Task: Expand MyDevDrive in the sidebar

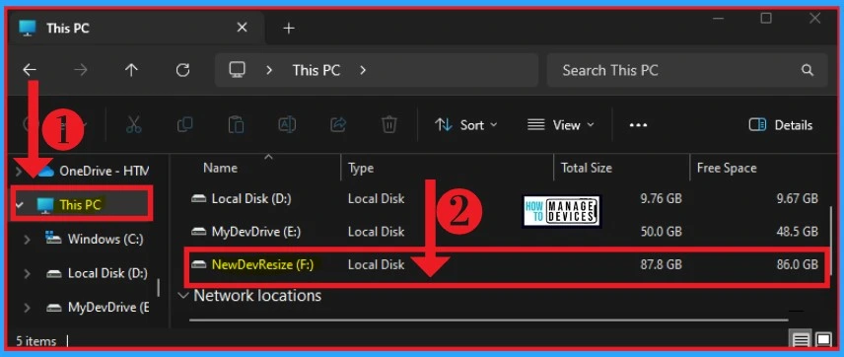Action: pos(27,308)
